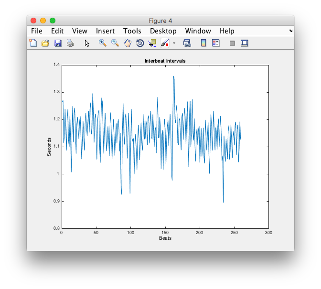The height and width of the screenshot is (289, 321).
Task: Click the plot title 'Interbeat Intervals'
Action: pos(165,61)
